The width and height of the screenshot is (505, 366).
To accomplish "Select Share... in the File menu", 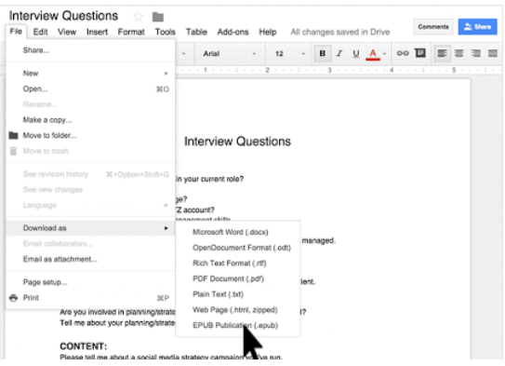I will pyautogui.click(x=90, y=50).
